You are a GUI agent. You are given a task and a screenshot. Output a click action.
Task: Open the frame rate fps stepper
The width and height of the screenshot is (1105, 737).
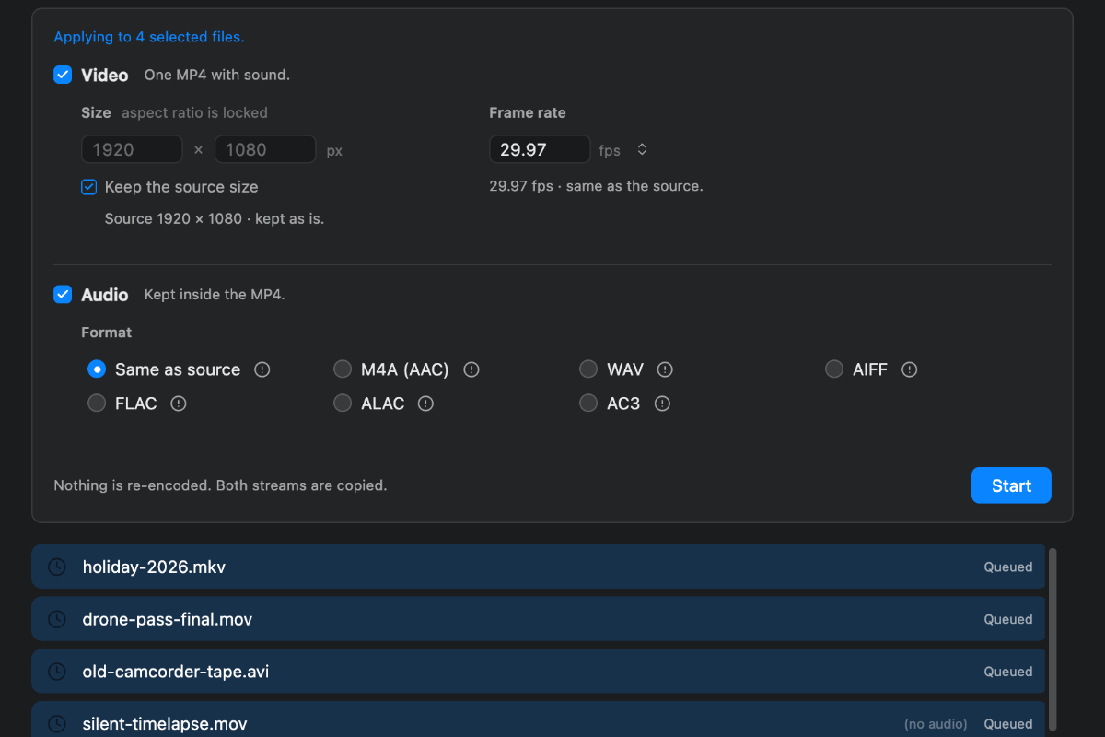click(x=643, y=149)
